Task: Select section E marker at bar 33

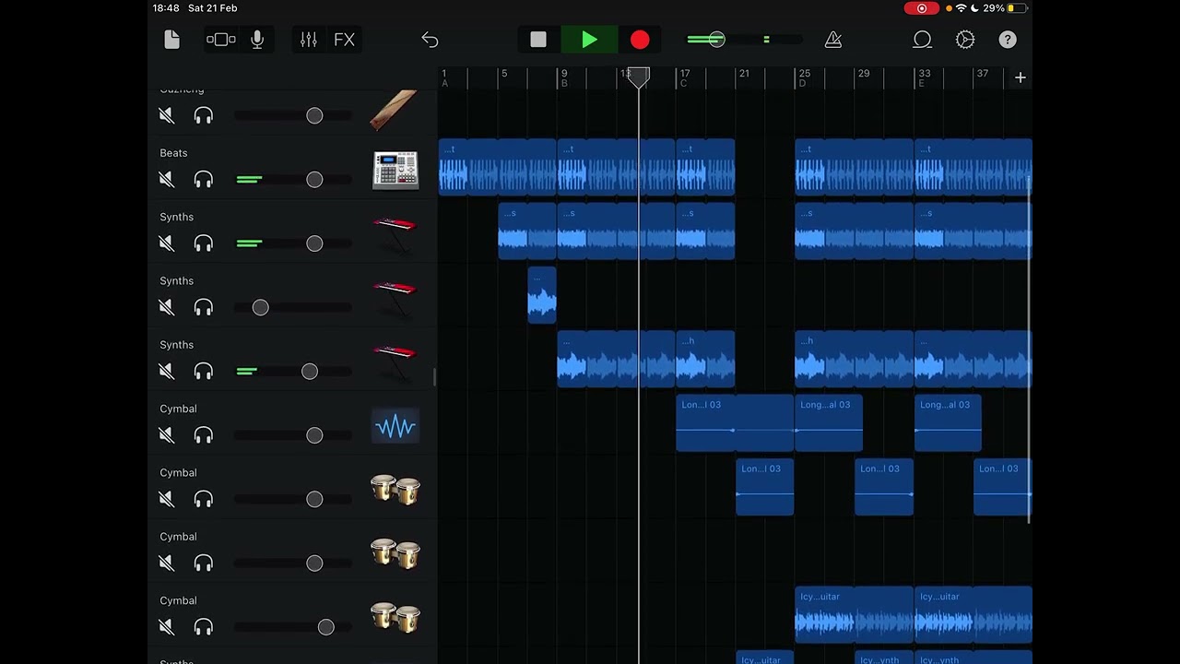Action: coord(921,83)
